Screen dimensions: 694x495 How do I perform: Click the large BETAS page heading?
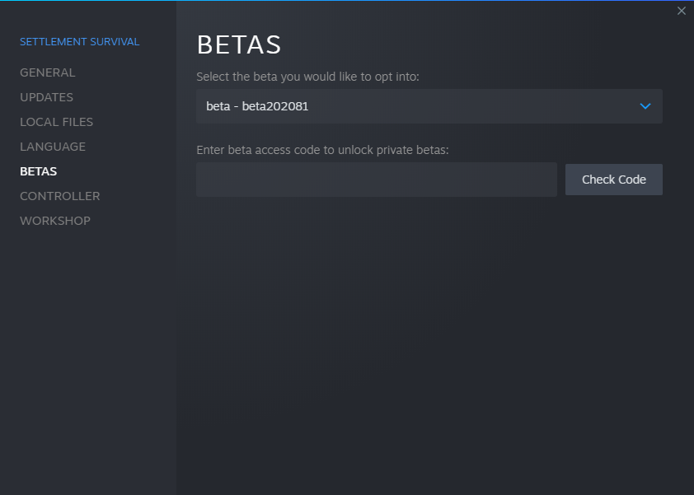(x=239, y=44)
